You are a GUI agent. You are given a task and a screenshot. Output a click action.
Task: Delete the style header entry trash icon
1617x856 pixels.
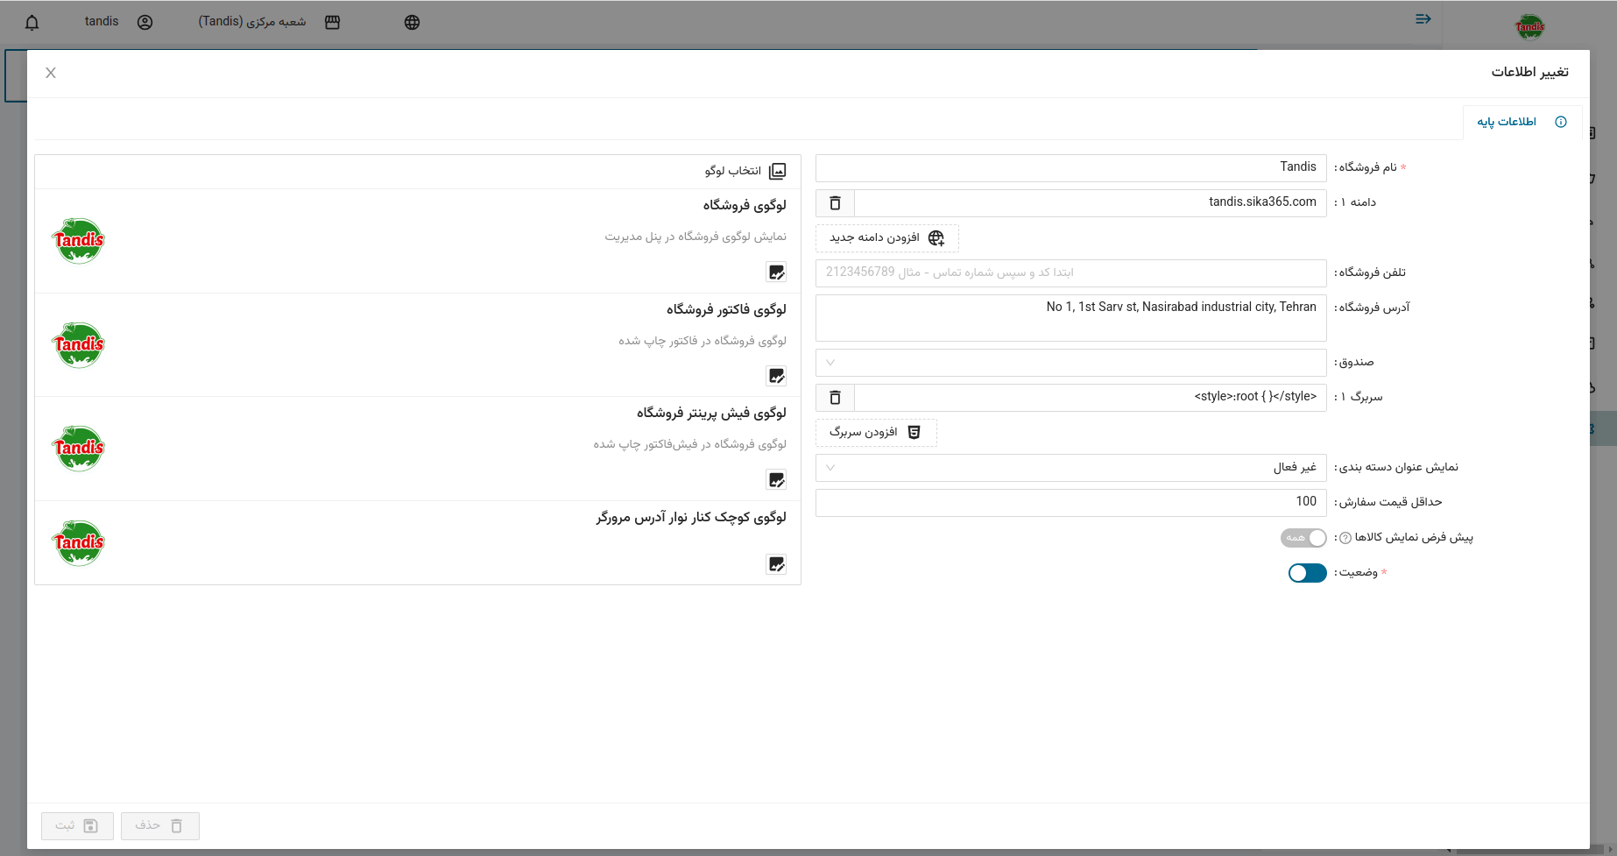click(x=835, y=398)
